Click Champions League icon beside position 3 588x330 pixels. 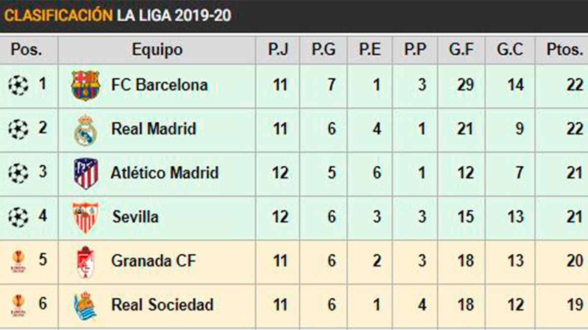(19, 173)
